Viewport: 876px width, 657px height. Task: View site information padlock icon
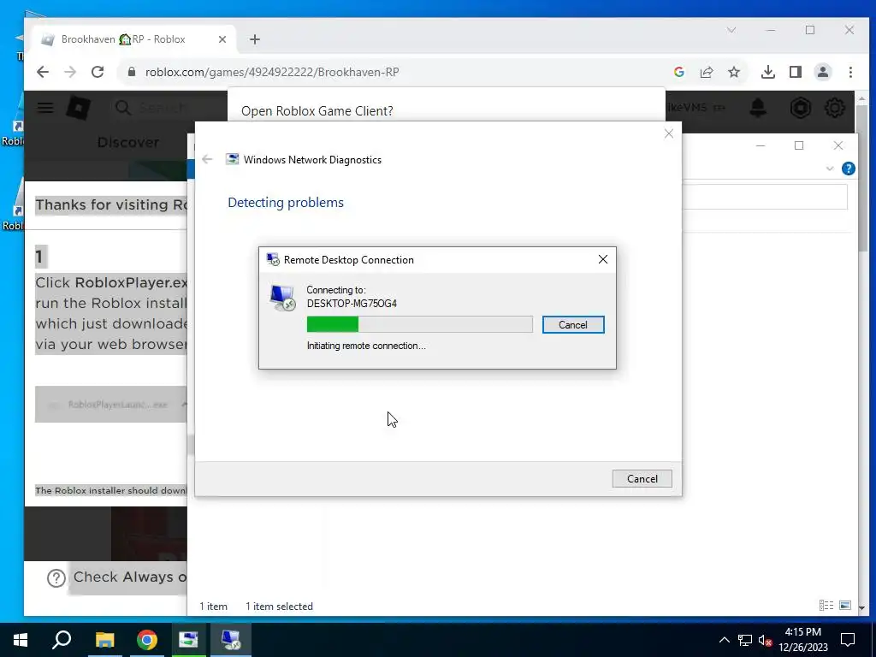(132, 72)
